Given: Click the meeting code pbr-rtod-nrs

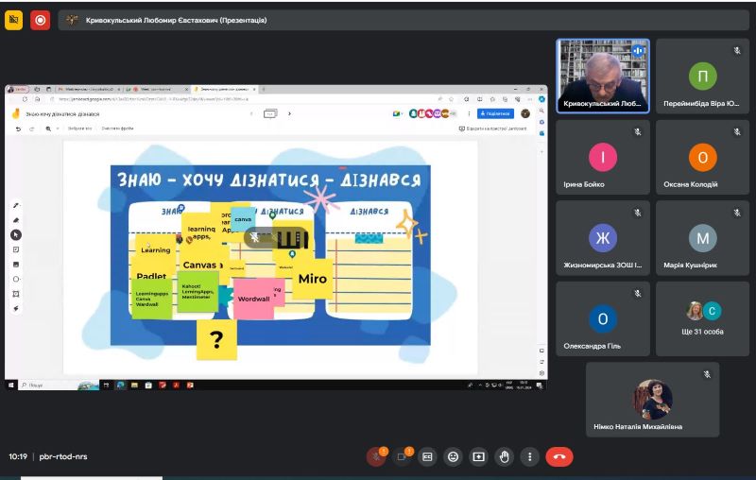Looking at the screenshot, I should coord(63,456).
